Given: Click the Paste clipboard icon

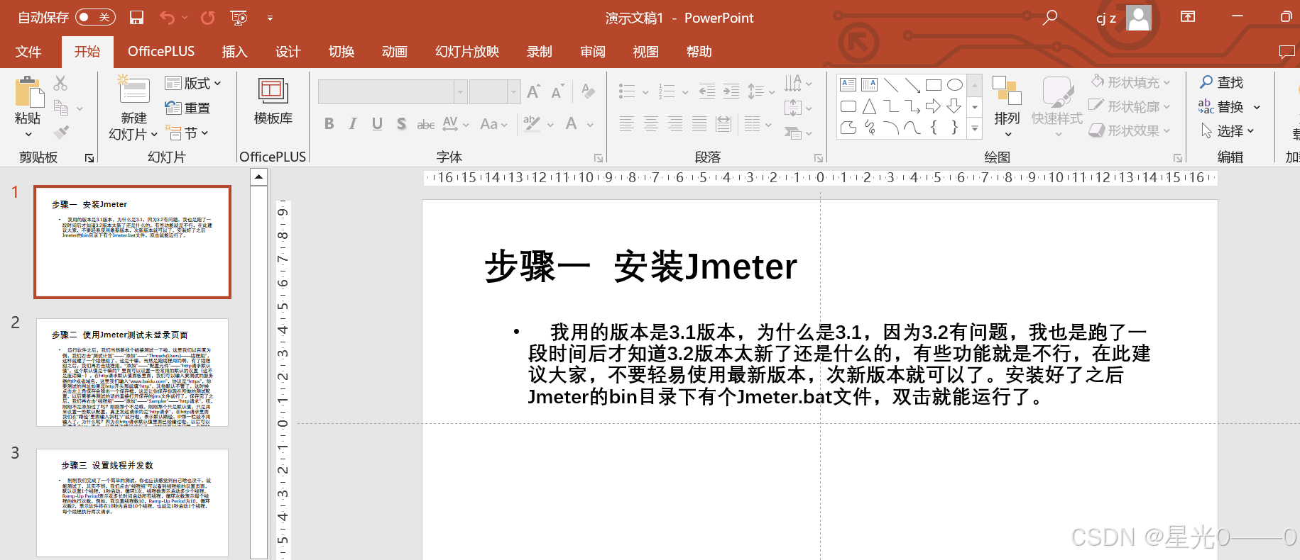Looking at the screenshot, I should coord(28,94).
